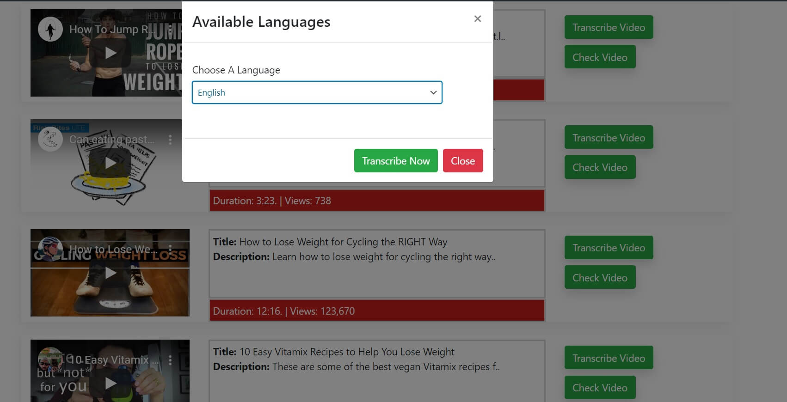Open the Choose A Language dropdown
This screenshot has height=402, width=787.
click(317, 92)
